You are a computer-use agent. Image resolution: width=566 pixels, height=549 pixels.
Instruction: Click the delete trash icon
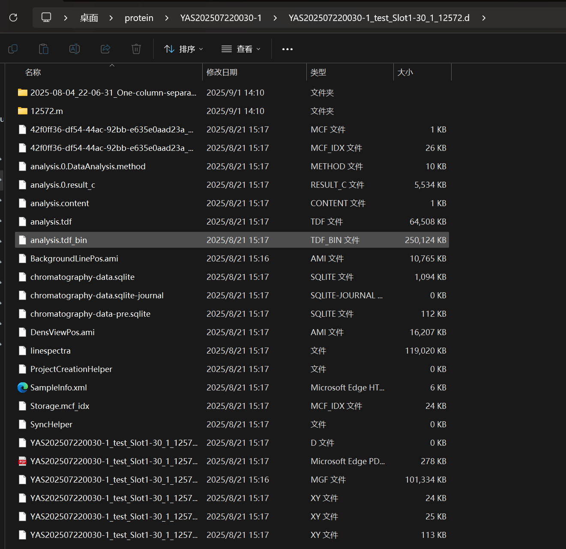click(x=136, y=49)
